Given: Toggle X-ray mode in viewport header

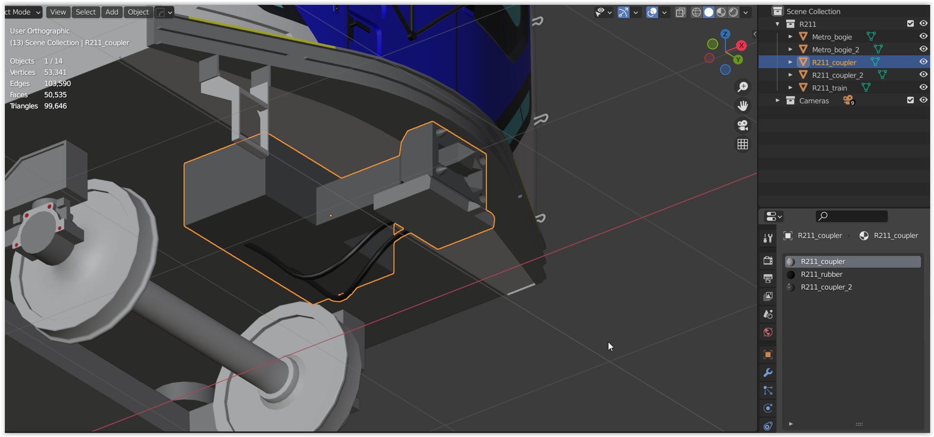Looking at the screenshot, I should (681, 12).
